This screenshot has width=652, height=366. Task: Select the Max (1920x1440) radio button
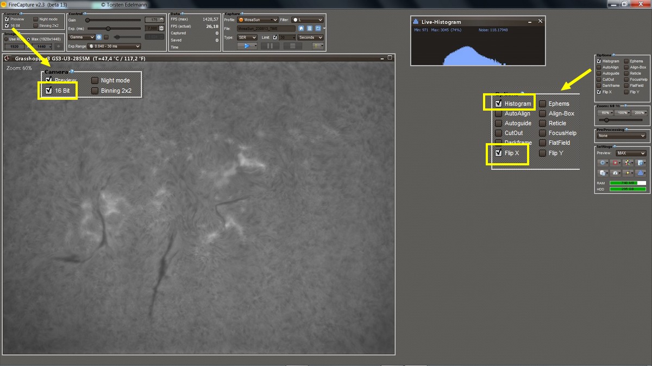(28, 39)
